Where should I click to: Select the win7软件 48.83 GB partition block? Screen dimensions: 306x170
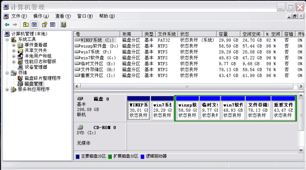[x=233, y=108]
